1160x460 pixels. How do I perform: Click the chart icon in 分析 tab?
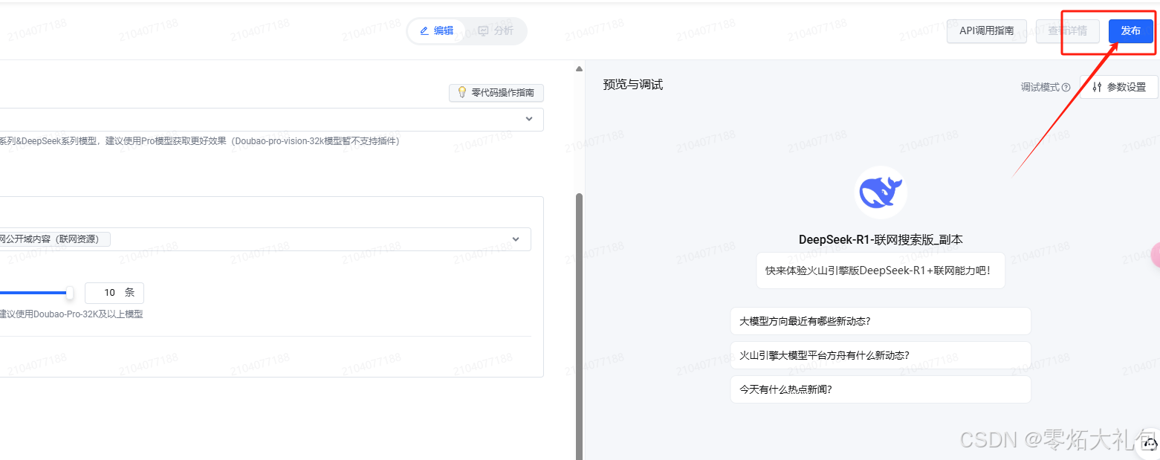pos(483,31)
